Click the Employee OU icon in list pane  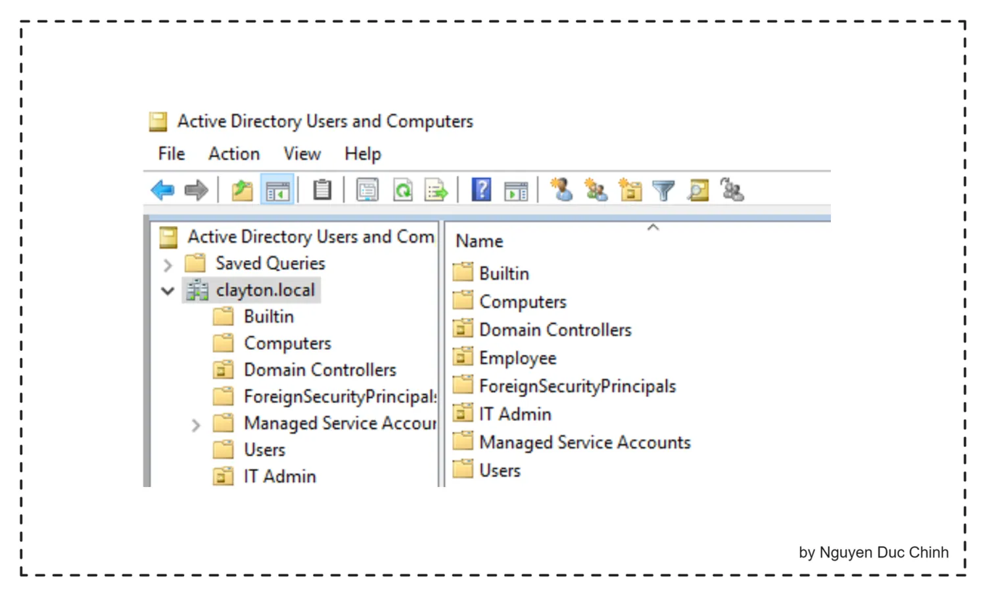pos(463,357)
